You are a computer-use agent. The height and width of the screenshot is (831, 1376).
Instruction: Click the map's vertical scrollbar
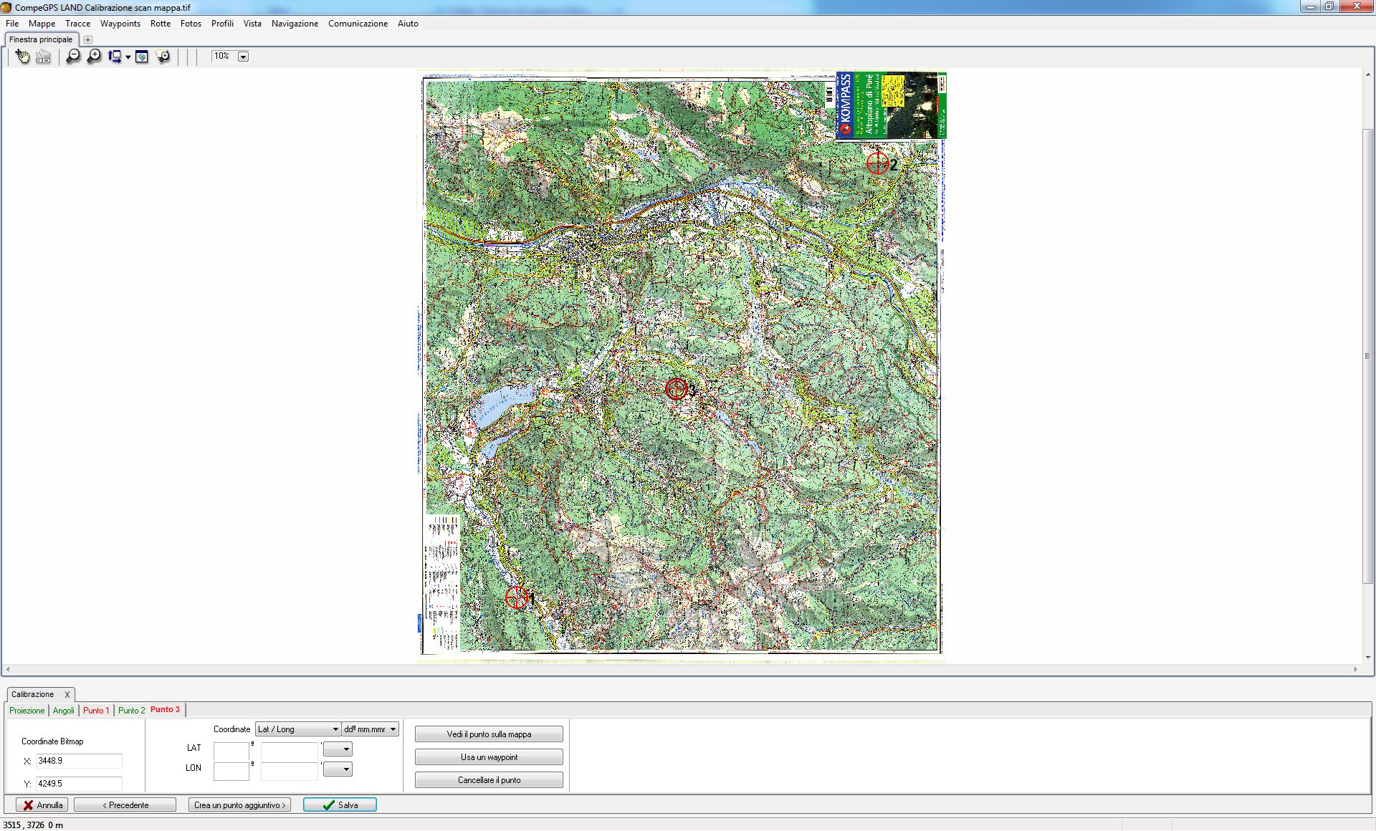click(x=1368, y=356)
